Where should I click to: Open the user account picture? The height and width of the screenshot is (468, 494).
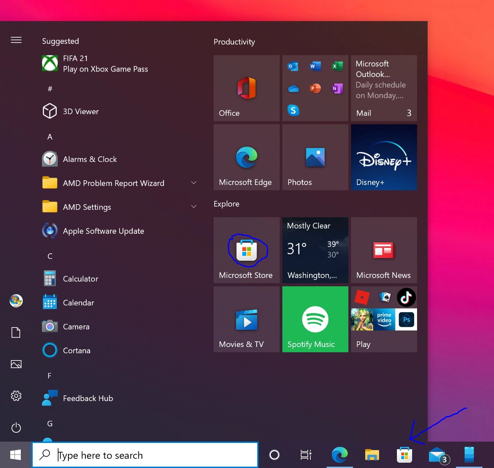tap(16, 301)
